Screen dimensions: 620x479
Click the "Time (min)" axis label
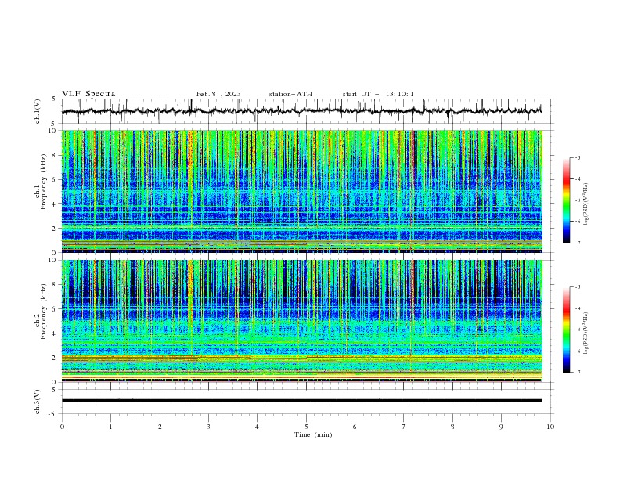pos(313,434)
